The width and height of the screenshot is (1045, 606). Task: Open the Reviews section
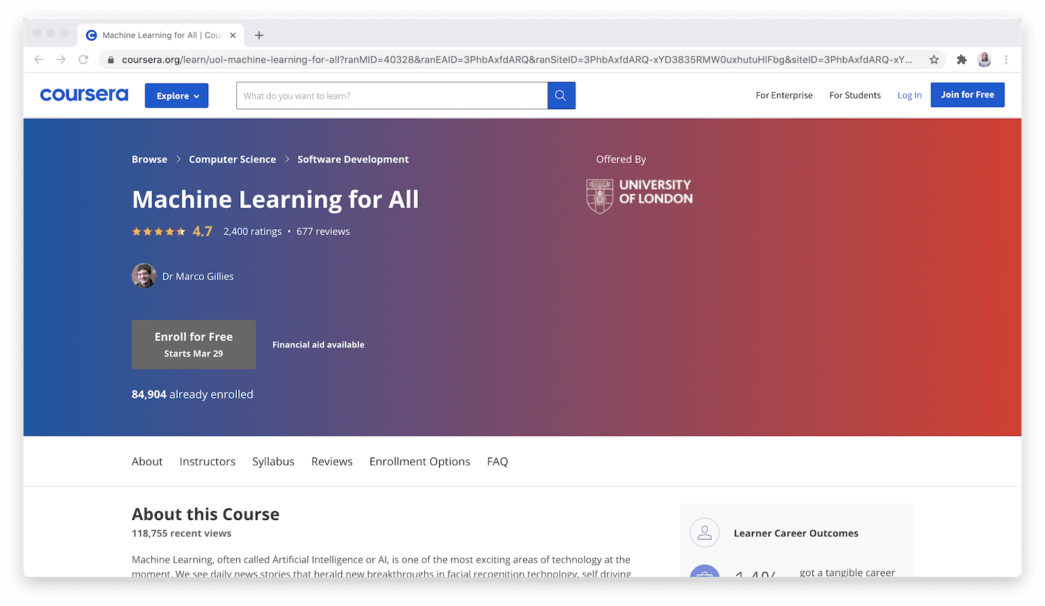pos(332,461)
